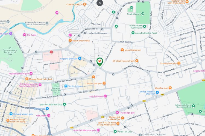Open the Arena Badminton Perak marker
205x136 pixels.
(133, 33)
